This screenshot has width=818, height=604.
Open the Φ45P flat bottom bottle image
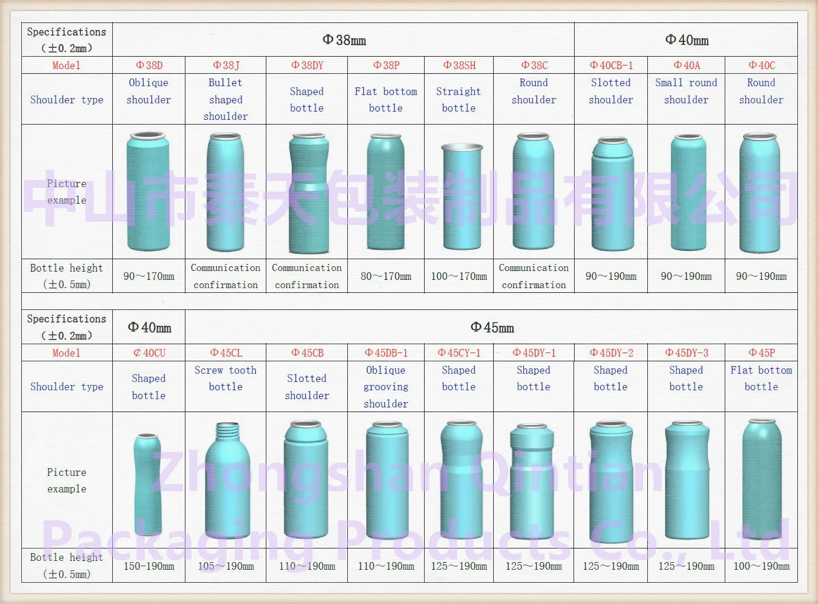pyautogui.click(x=762, y=479)
